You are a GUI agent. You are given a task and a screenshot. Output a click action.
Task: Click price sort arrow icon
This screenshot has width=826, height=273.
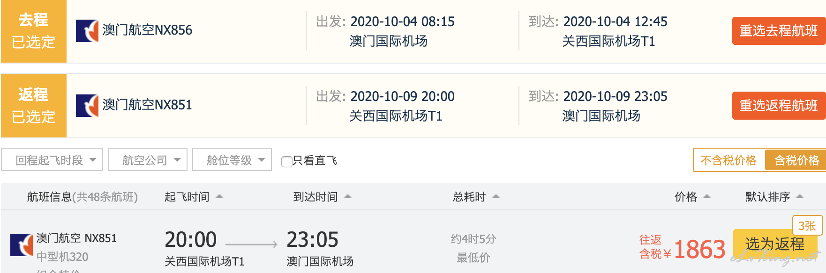(707, 197)
